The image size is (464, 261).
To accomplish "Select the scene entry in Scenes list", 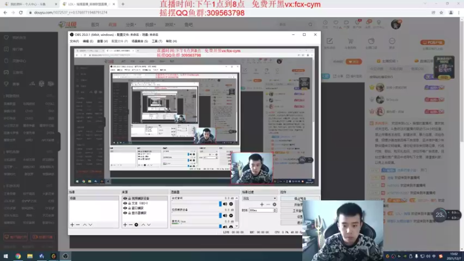I will point(93,198).
